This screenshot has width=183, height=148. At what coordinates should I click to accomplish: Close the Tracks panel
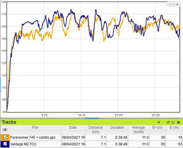pos(178,122)
